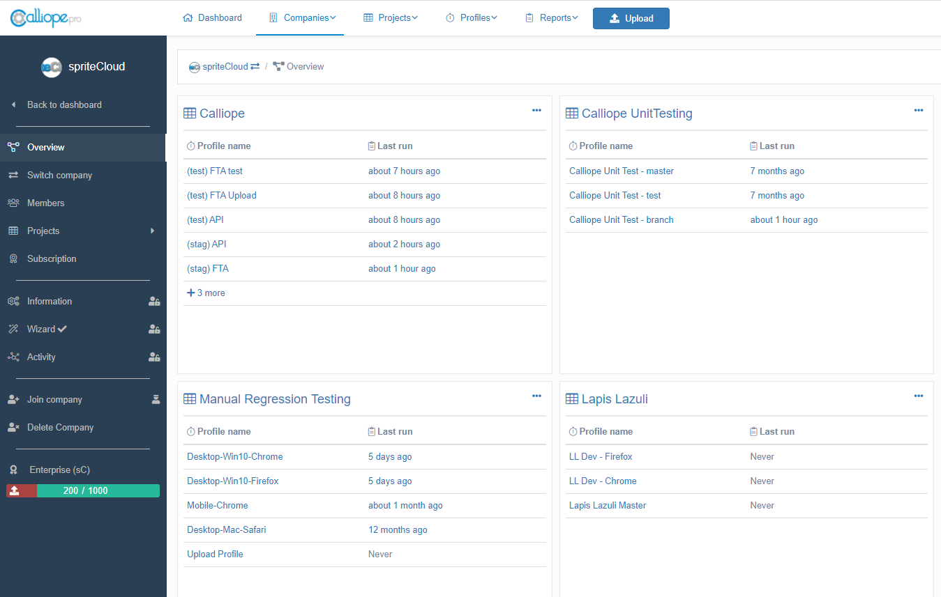Click the grid icon beside the Calliope panel title

pyautogui.click(x=190, y=113)
